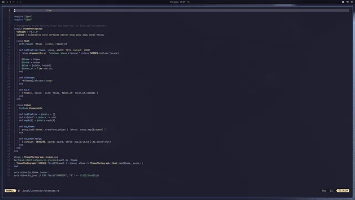355x200 pixels.
Task: Click the def filename line
Action: [27, 78]
